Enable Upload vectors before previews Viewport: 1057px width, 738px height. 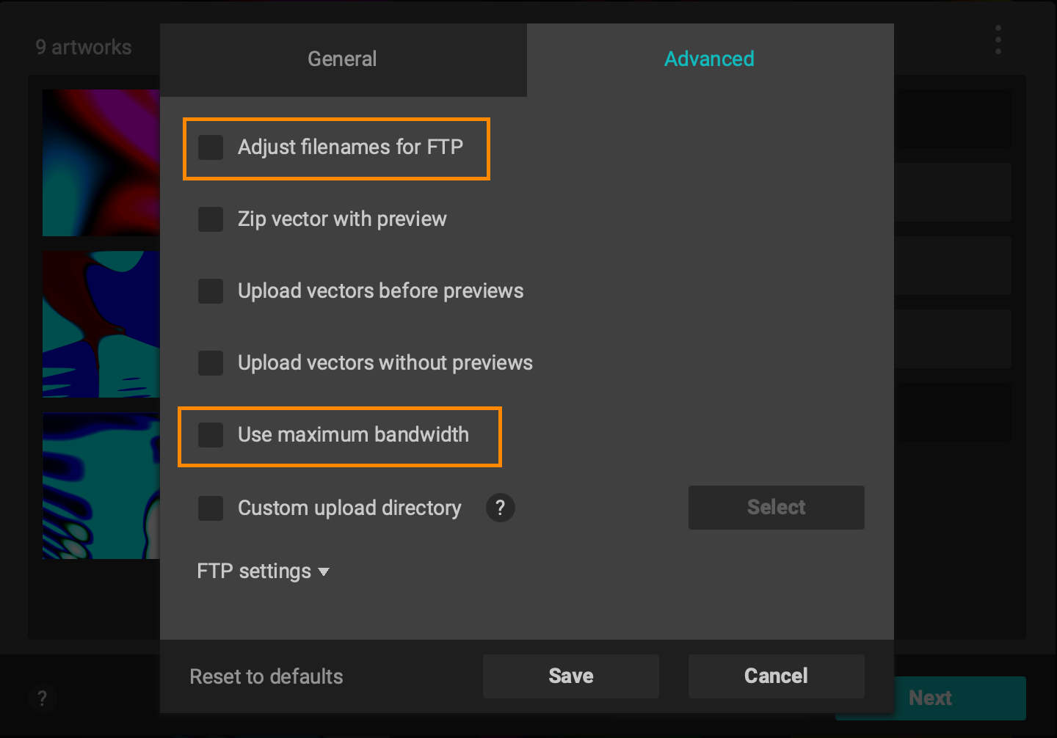tap(211, 291)
